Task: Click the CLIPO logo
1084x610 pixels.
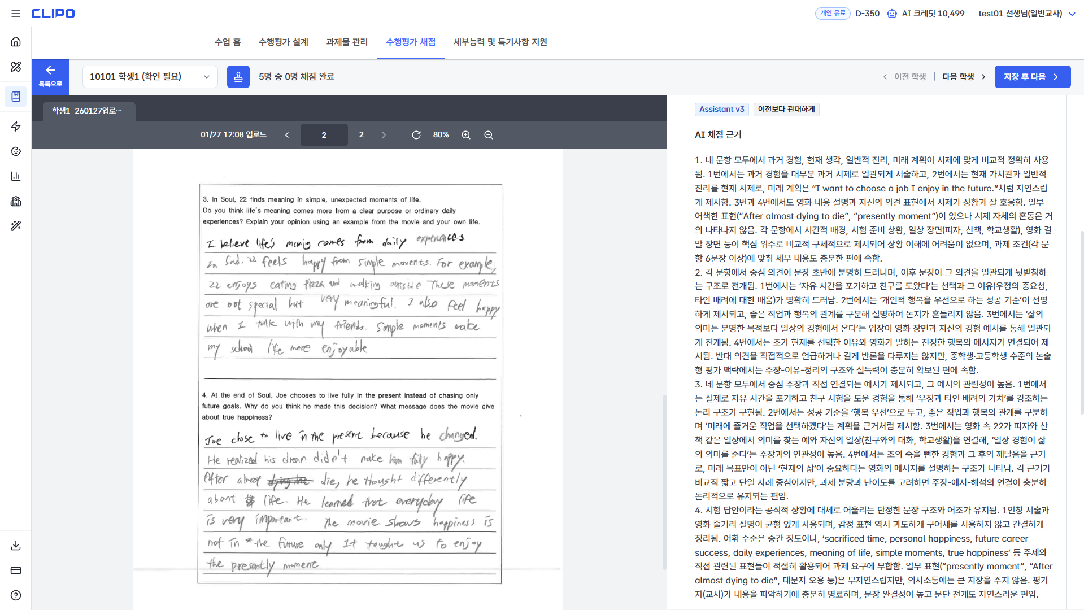Action: click(x=53, y=14)
